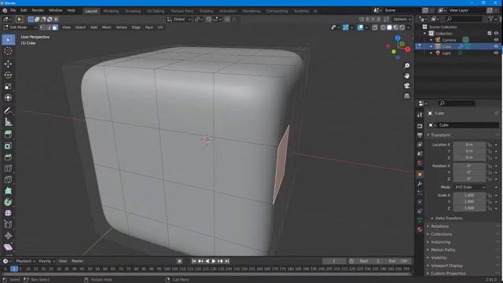Select the Scale tool
The height and width of the screenshot is (283, 503).
[8, 86]
